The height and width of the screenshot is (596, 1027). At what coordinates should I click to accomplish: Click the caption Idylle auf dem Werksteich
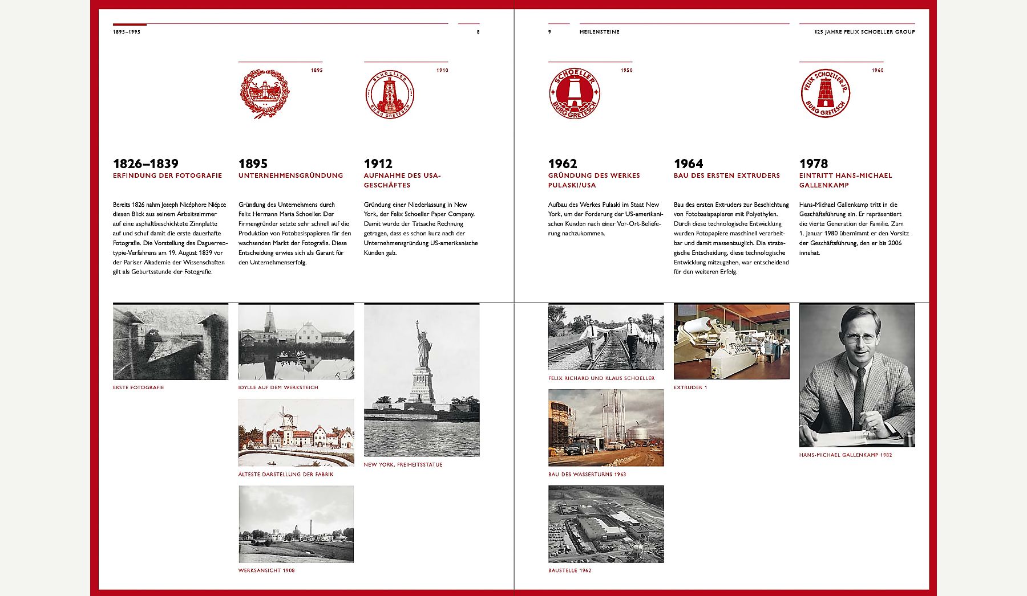[x=278, y=387]
